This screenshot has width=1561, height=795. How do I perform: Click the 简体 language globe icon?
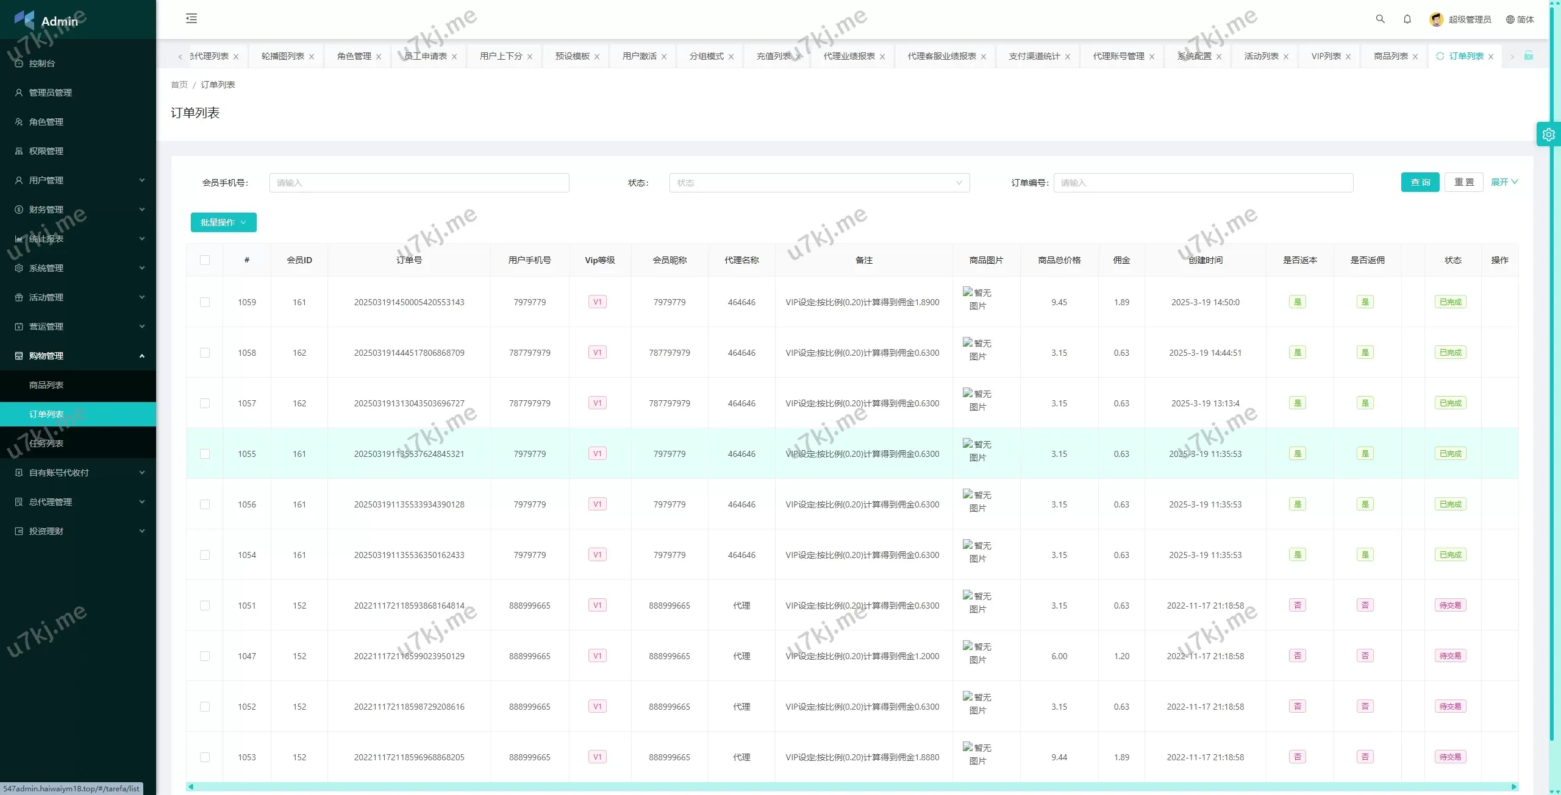[x=1510, y=19]
